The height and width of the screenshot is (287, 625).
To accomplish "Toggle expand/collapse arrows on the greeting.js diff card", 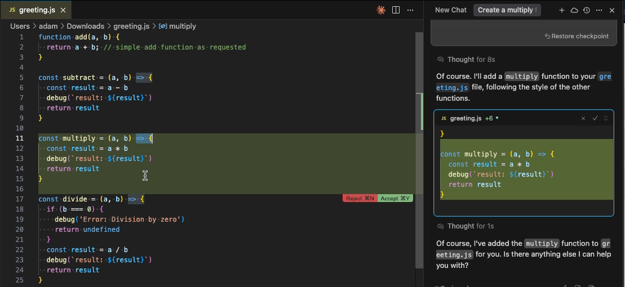I will point(606,118).
